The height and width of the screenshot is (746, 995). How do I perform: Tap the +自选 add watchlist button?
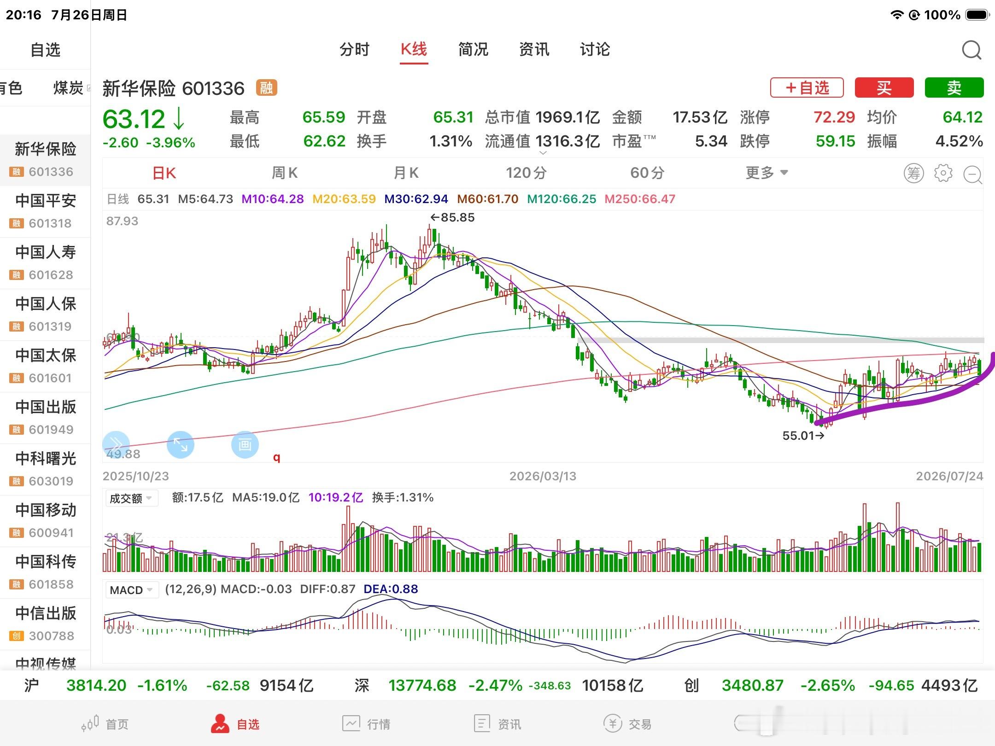[x=807, y=87]
